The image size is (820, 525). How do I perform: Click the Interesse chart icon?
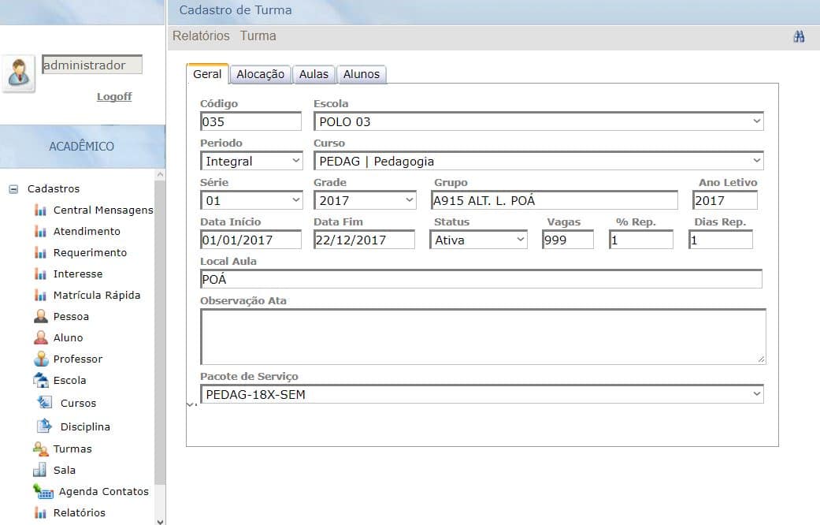pos(40,274)
